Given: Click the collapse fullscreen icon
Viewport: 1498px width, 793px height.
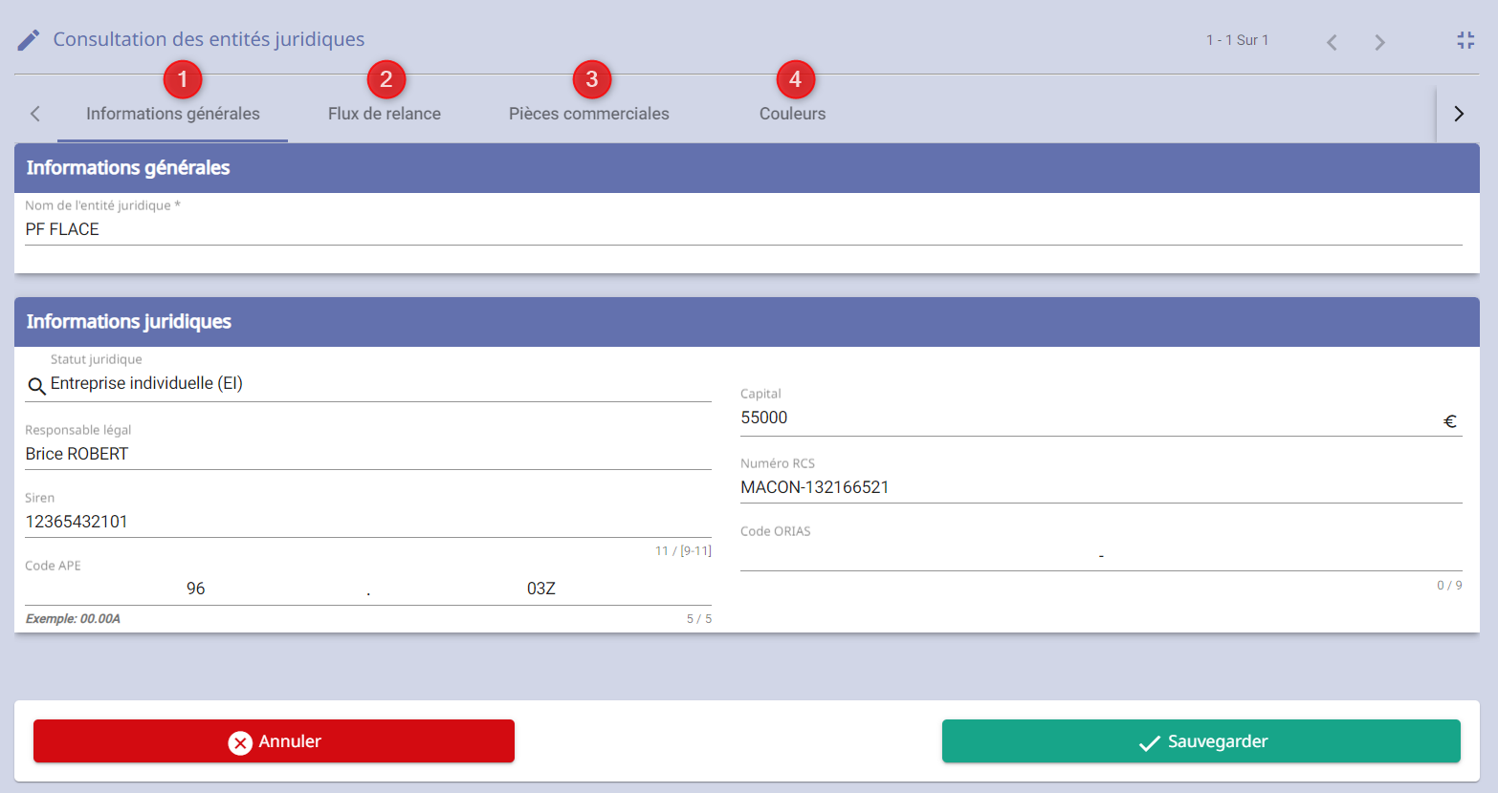Looking at the screenshot, I should [x=1465, y=40].
